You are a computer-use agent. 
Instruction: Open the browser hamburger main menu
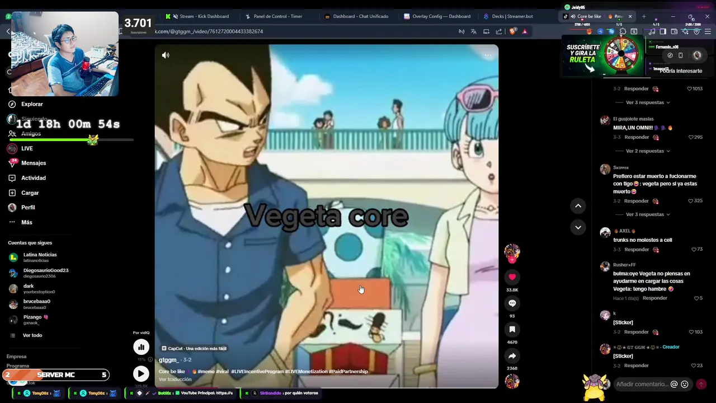[708, 32]
